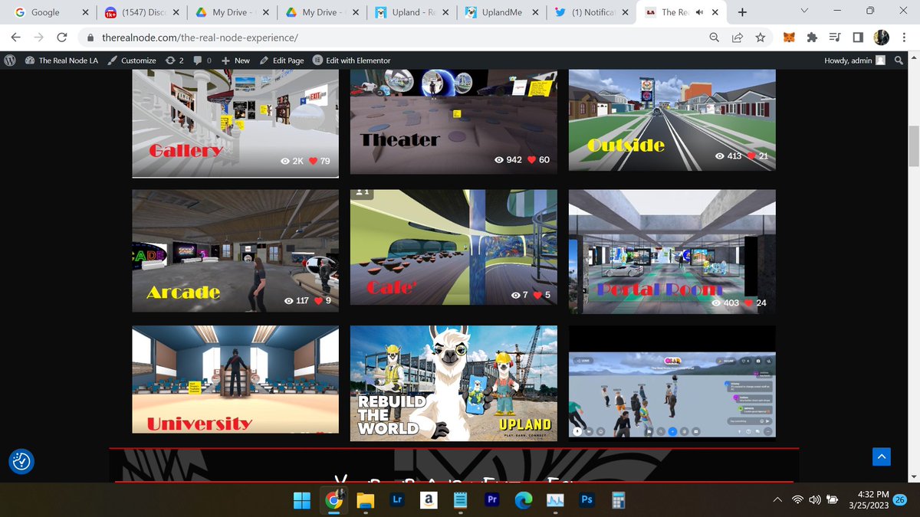Click the back-to-top arrow button

click(x=882, y=456)
